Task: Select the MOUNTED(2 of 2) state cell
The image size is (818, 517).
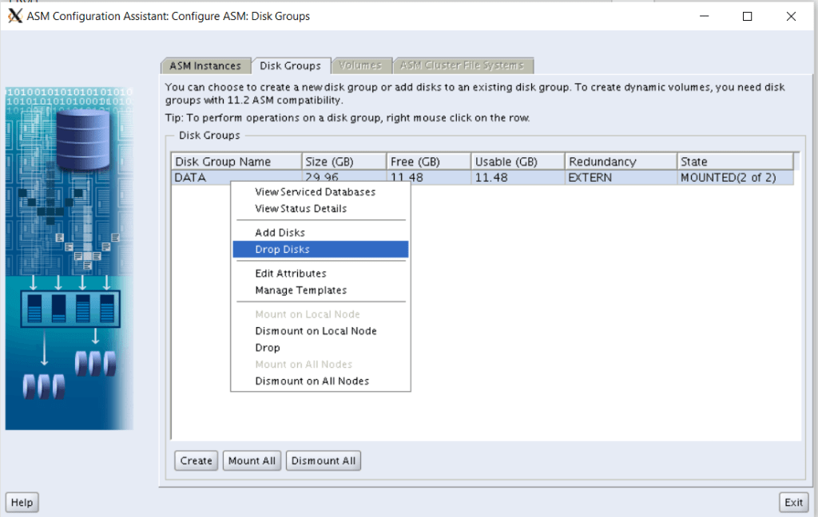Action: click(x=728, y=177)
